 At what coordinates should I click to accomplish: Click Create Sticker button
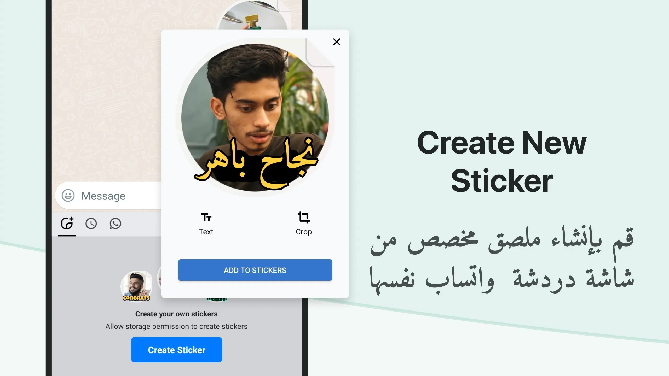coord(176,350)
